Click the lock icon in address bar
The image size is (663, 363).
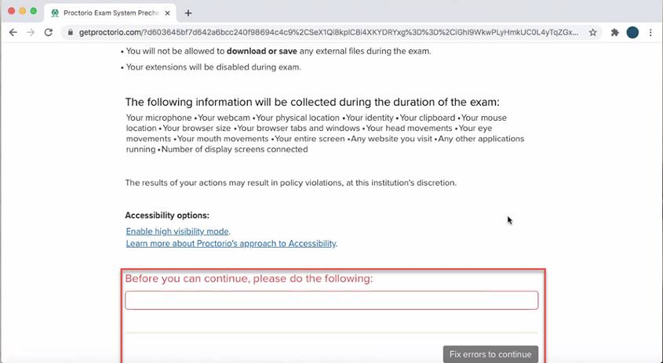70,33
